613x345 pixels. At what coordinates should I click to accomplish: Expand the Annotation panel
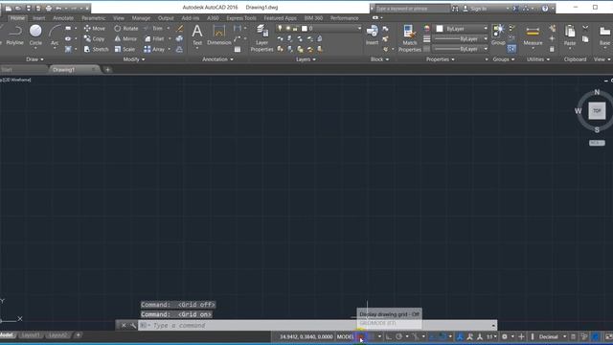pyautogui.click(x=217, y=59)
